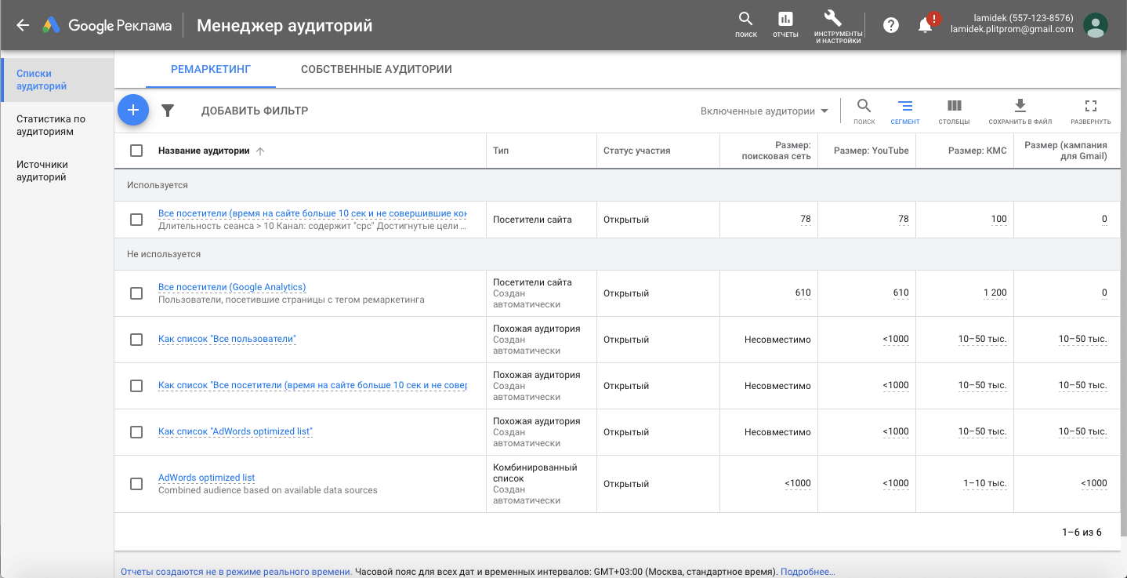Click Добавить фильтр field
Screen dimensions: 1127x578
click(255, 111)
